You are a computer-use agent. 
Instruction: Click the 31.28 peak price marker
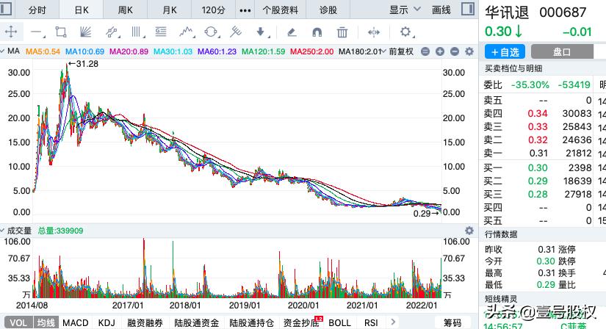(x=84, y=64)
